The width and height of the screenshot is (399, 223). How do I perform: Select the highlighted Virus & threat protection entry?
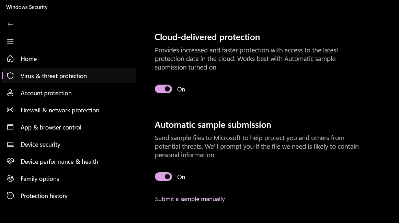pos(54,76)
